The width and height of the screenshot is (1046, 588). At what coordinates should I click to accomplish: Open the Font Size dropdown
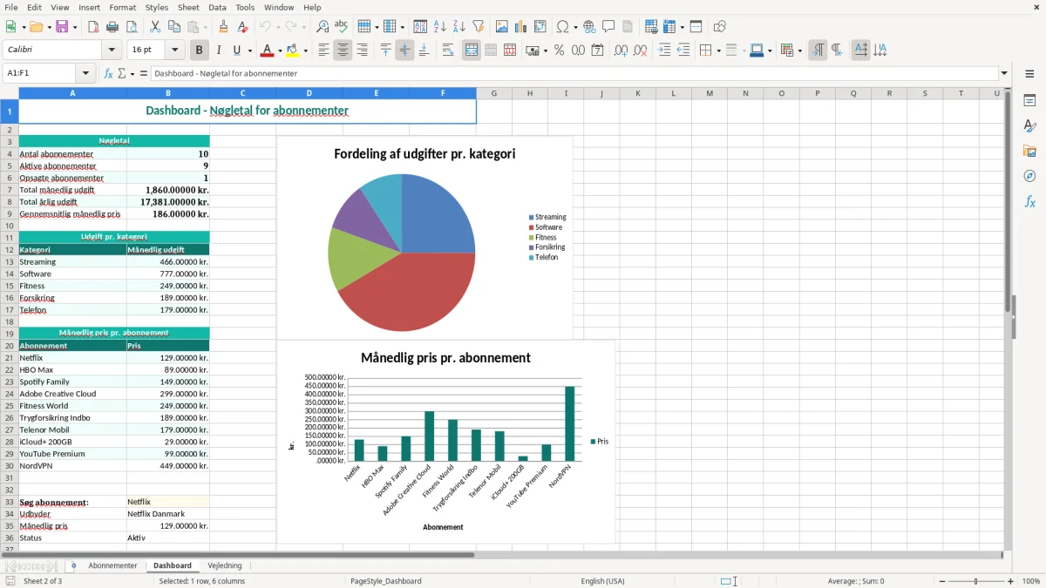174,51
